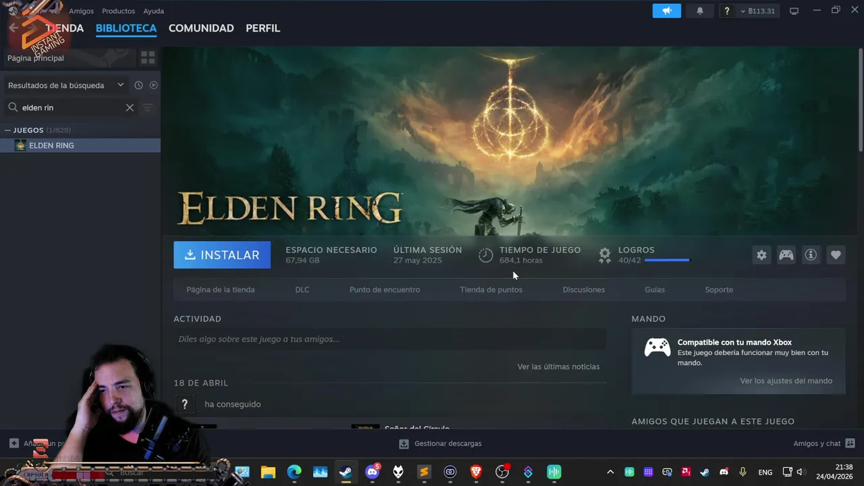Open the Amigos y chat icon

(850, 443)
